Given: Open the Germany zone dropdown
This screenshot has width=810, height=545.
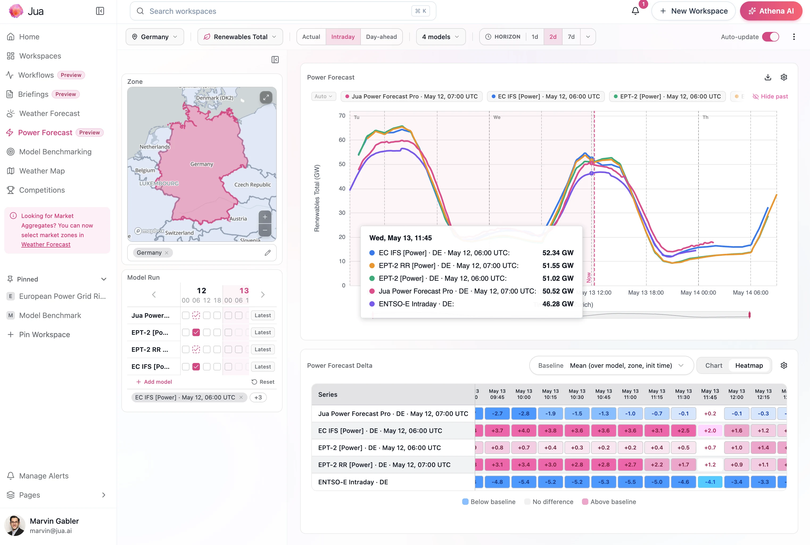Looking at the screenshot, I should click(155, 37).
